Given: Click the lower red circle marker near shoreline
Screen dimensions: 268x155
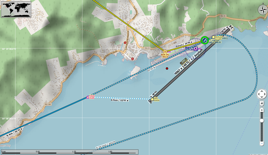Looking at the screenshot, I should click(132, 59).
